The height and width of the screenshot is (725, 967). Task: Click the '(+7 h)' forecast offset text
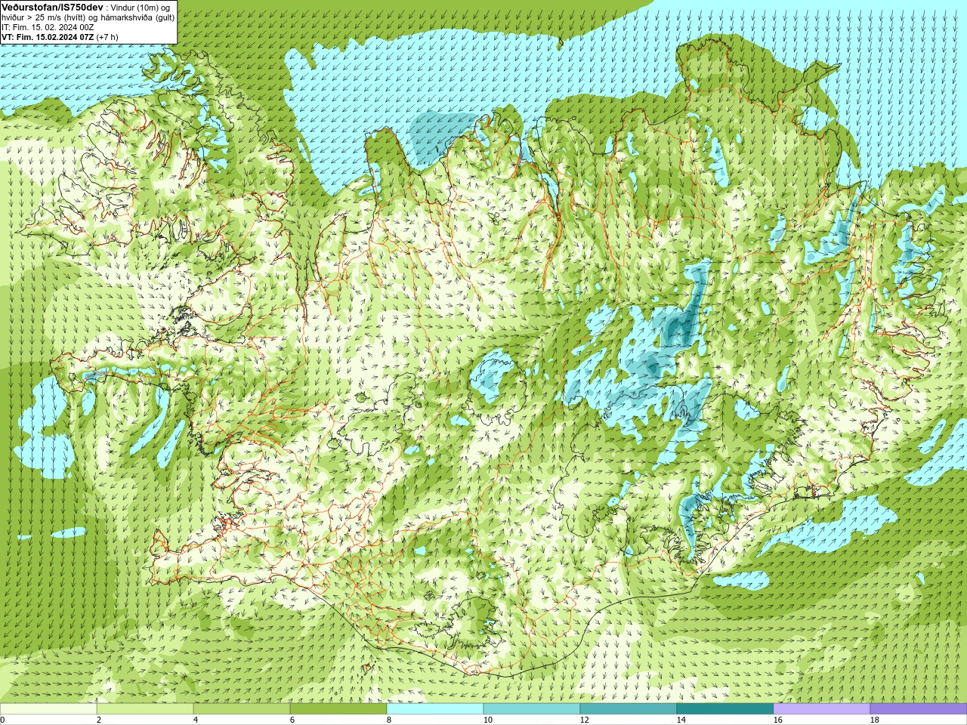107,37
